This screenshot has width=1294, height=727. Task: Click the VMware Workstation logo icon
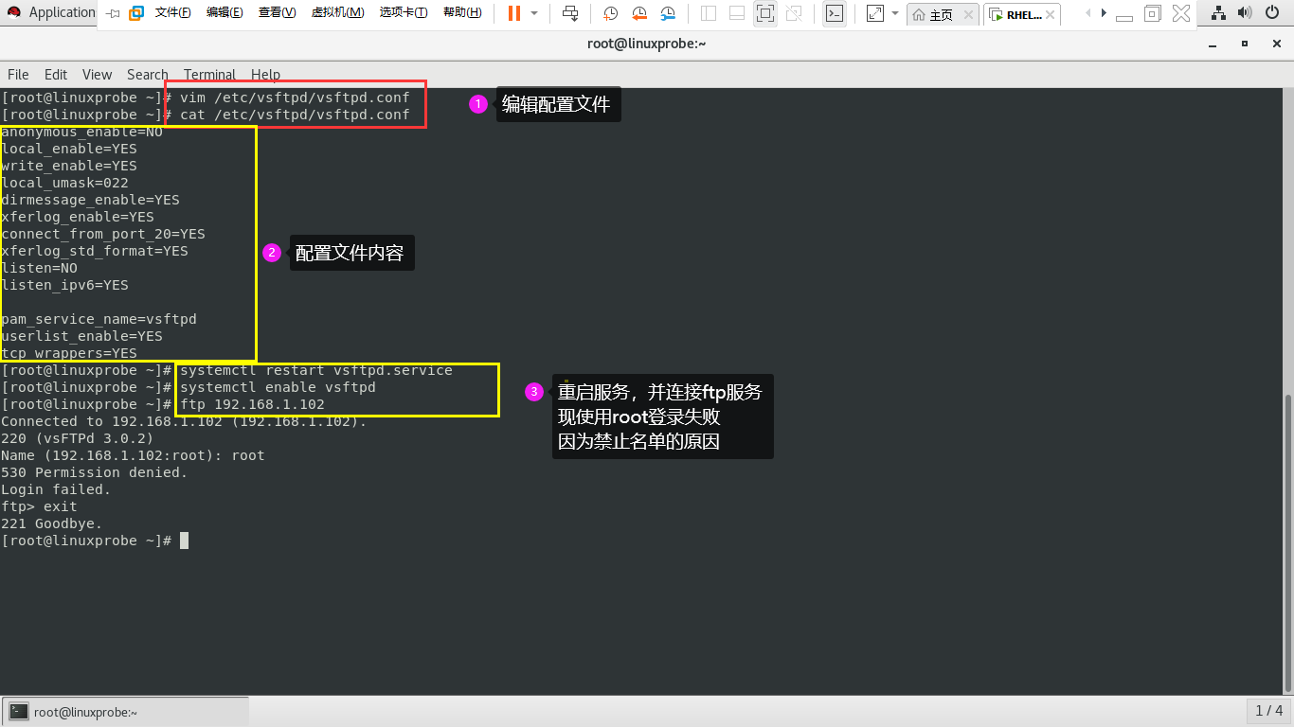click(x=136, y=13)
